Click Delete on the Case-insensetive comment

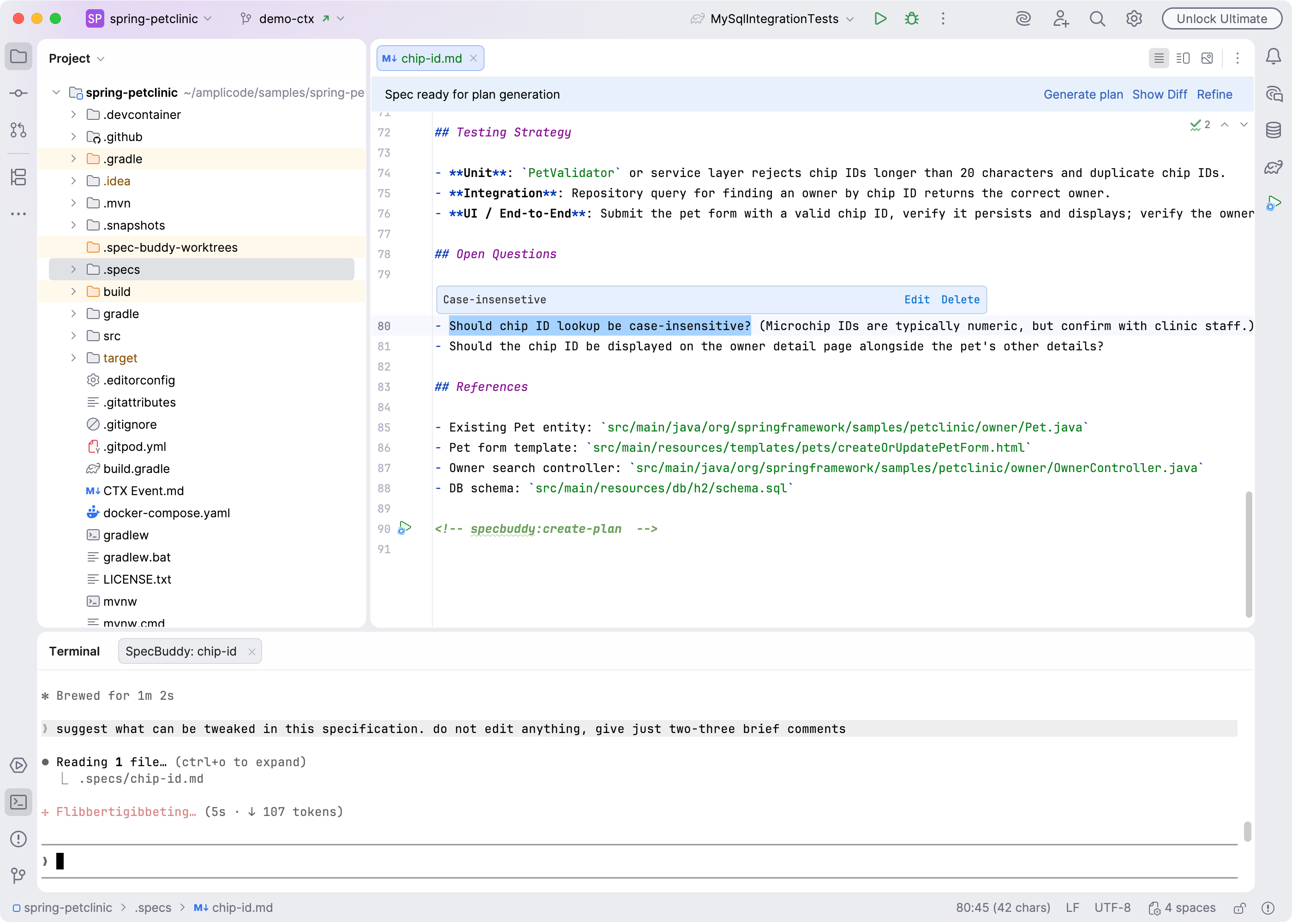coord(960,300)
